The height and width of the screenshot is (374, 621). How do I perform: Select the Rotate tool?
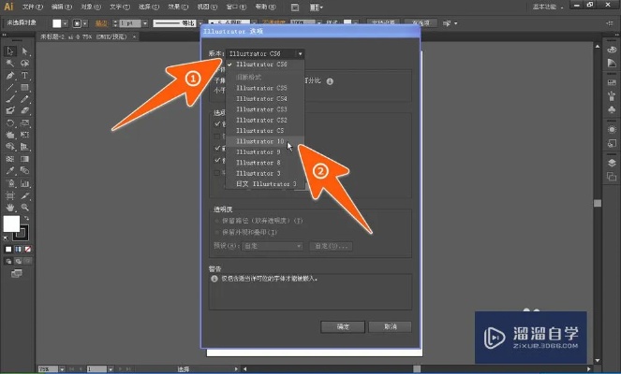click(10, 123)
